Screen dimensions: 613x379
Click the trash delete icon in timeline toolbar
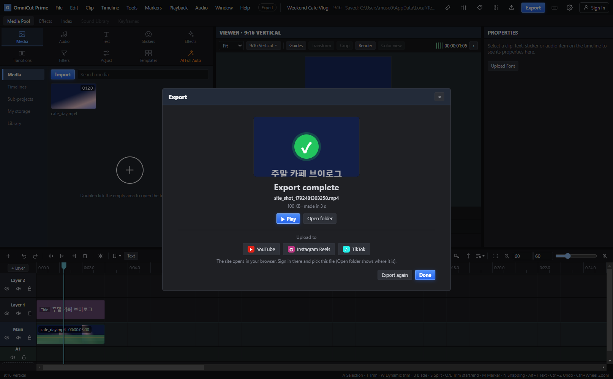85,256
